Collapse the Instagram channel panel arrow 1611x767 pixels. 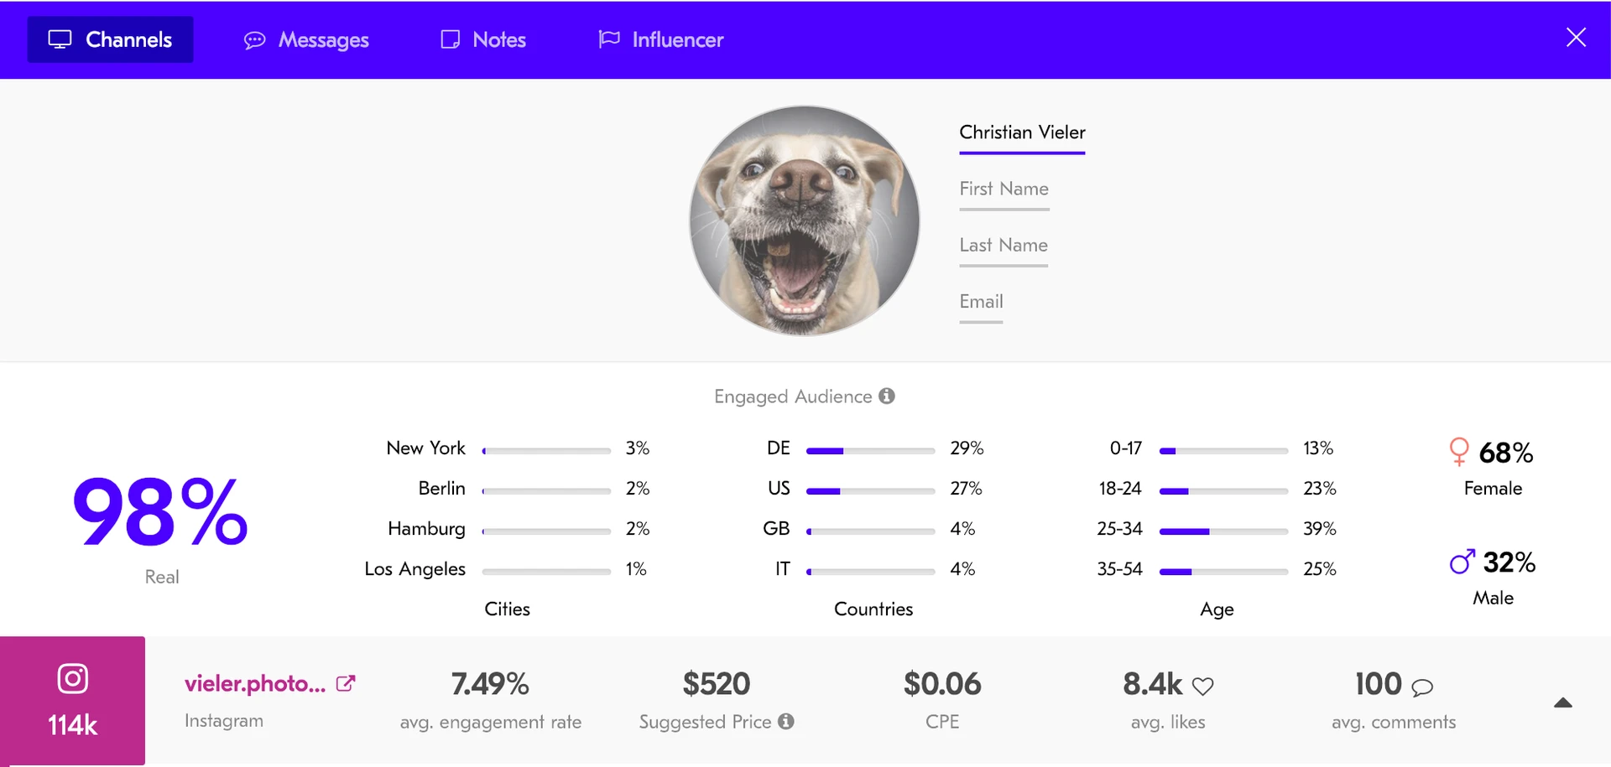point(1562,702)
